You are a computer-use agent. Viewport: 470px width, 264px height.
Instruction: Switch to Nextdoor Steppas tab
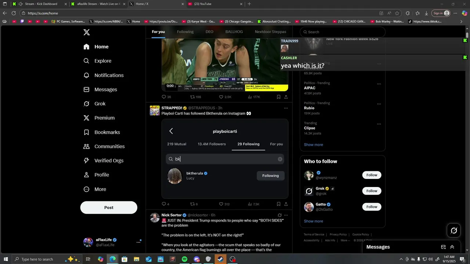click(x=271, y=32)
